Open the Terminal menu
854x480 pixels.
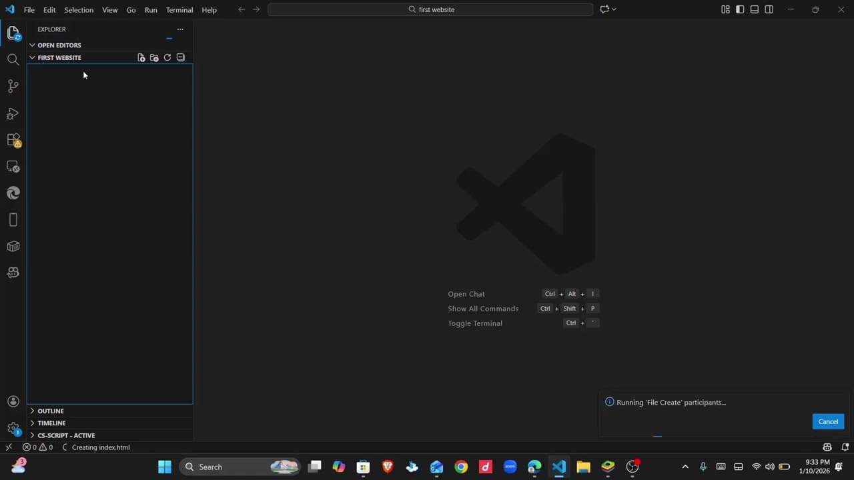tap(179, 10)
